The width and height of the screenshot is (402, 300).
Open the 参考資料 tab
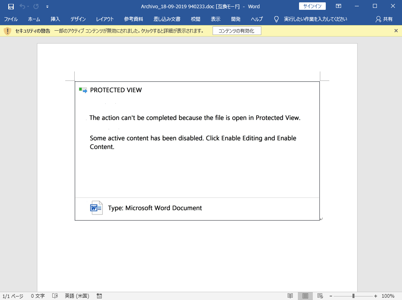pos(134,19)
